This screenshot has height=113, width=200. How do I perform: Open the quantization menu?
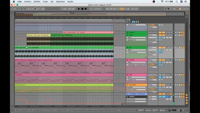(42, 9)
